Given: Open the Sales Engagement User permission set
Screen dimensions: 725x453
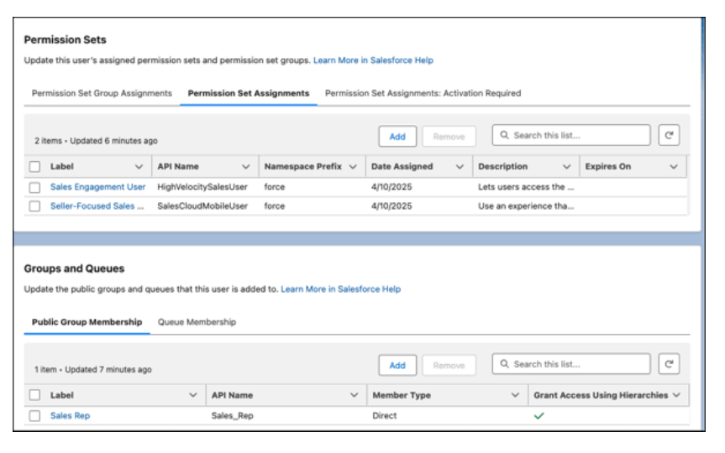Looking at the screenshot, I should tap(97, 187).
